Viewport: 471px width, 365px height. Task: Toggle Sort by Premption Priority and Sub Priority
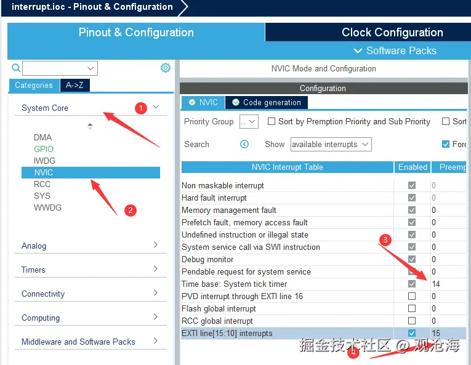pos(272,121)
